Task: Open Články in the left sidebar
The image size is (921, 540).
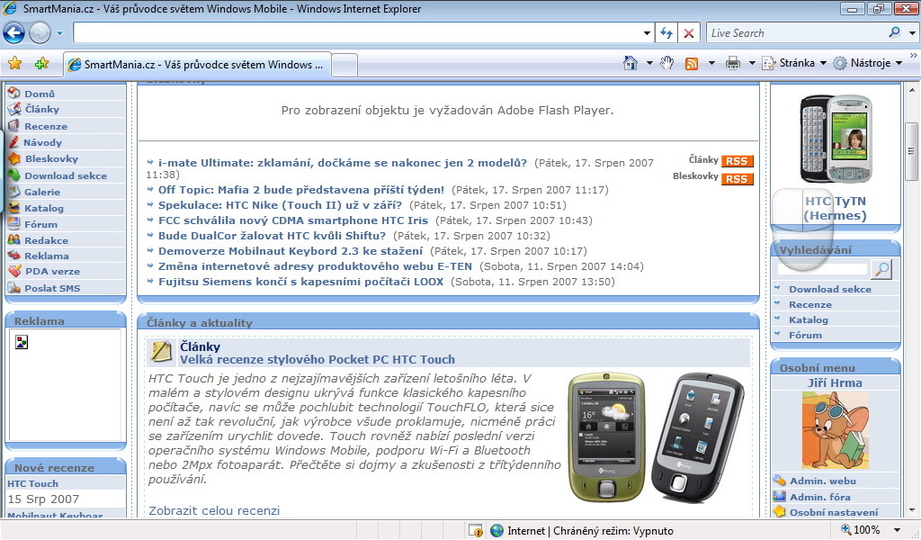Action: tap(41, 109)
